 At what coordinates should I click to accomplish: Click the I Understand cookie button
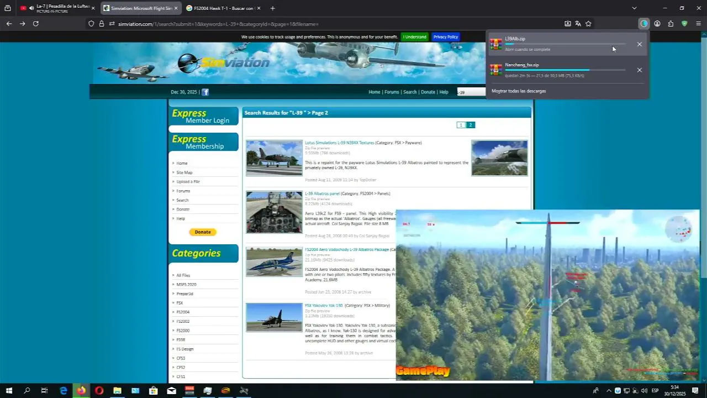tap(414, 37)
